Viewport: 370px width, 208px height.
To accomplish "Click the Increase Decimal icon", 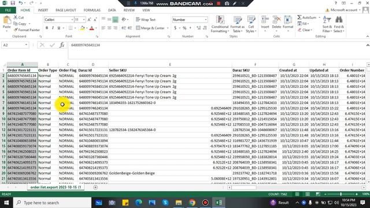I will click(x=199, y=28).
